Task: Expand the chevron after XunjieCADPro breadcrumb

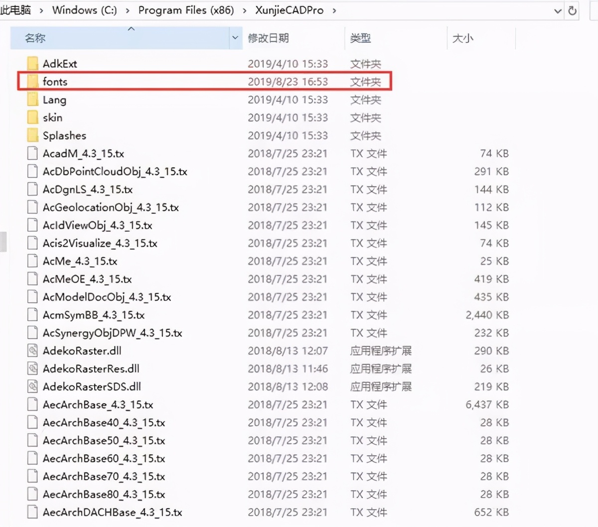Action: tap(334, 10)
